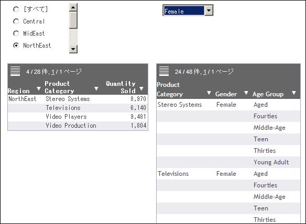Select the Central region radio button

pos(16,21)
